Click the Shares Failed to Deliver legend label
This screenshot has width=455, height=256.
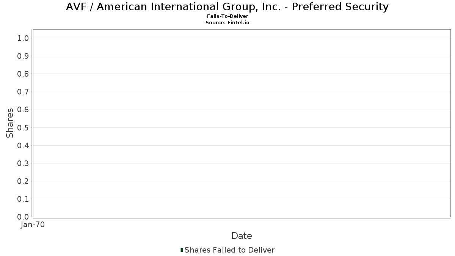[229, 250]
